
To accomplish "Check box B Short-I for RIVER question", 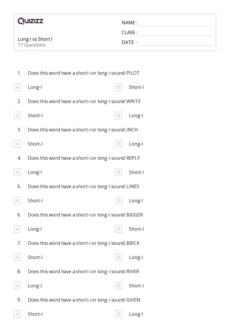I will 118,286.
